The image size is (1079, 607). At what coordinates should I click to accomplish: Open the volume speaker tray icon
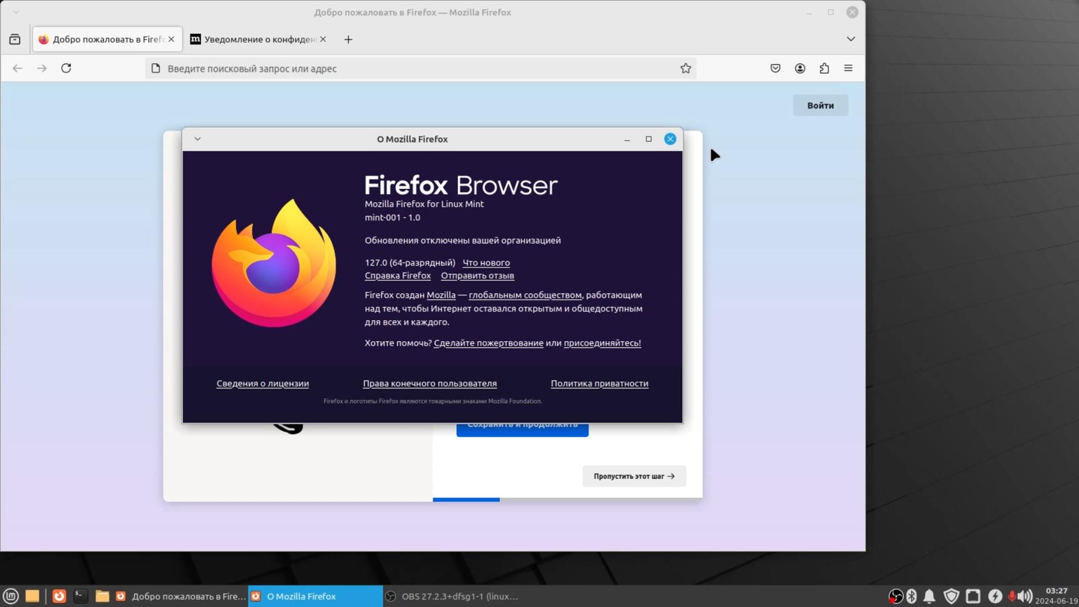(1026, 596)
